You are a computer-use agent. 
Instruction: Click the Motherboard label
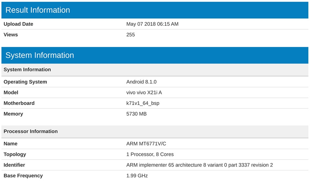(x=19, y=103)
